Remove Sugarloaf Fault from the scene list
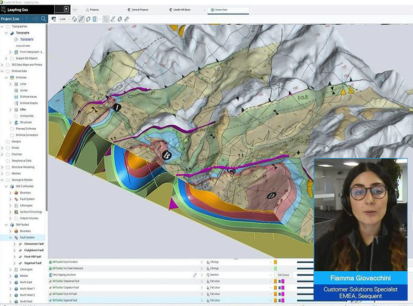The image size is (413, 306). pyautogui.click(x=202, y=300)
